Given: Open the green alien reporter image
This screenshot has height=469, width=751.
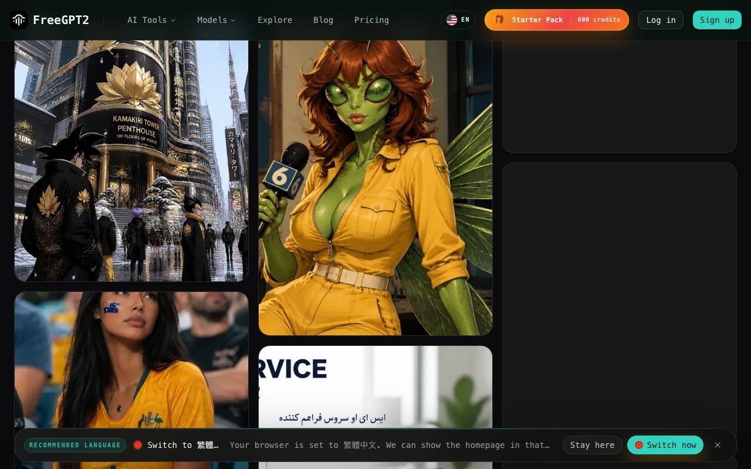Looking at the screenshot, I should coord(375,188).
